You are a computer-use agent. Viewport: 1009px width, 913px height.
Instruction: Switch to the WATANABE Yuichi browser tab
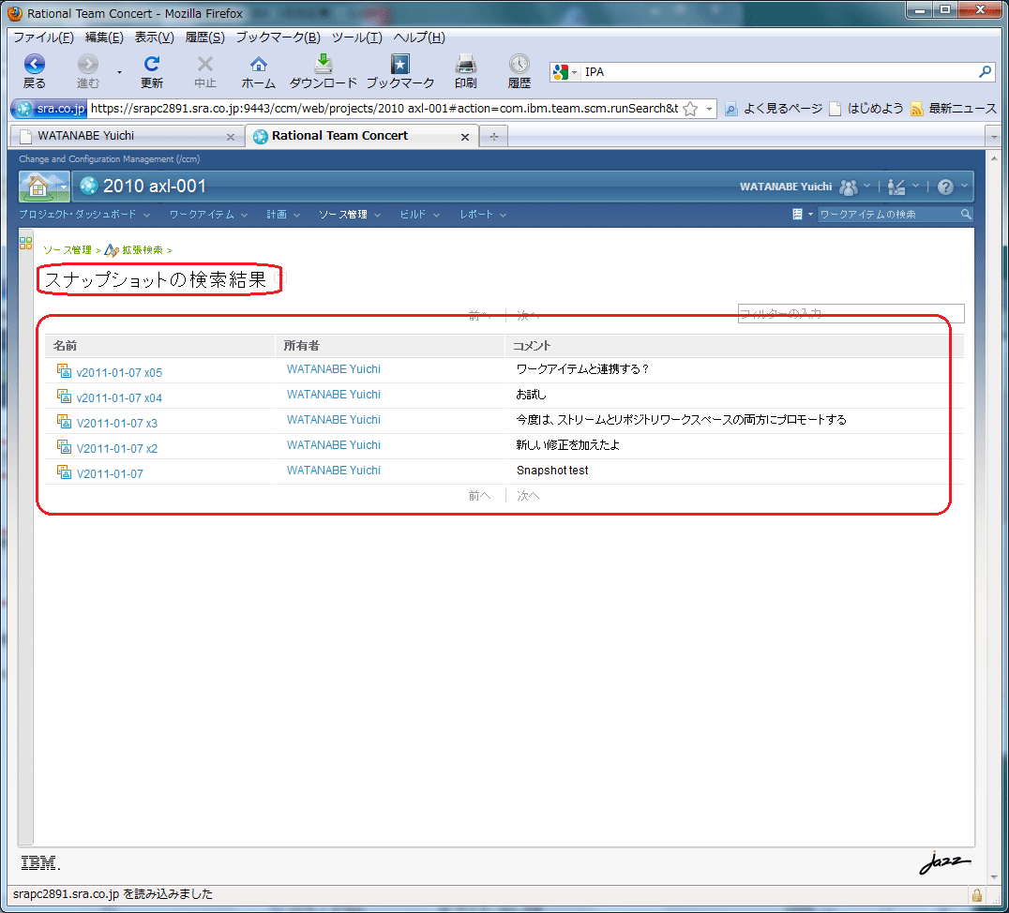[128, 136]
